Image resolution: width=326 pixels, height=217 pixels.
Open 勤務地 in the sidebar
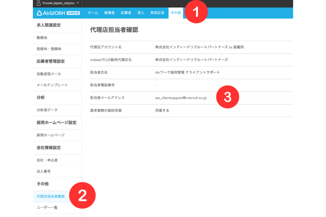pyautogui.click(x=57, y=38)
